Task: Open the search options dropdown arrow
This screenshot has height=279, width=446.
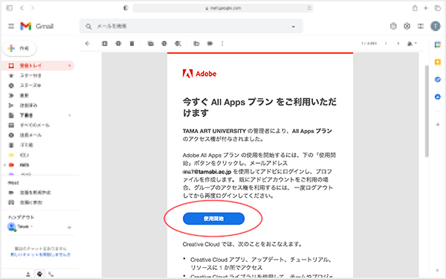Action: pyautogui.click(x=294, y=27)
